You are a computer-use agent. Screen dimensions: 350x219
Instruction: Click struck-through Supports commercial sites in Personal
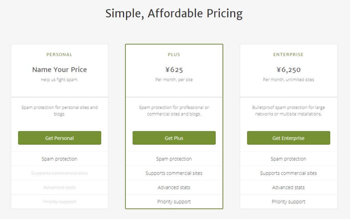coord(59,173)
